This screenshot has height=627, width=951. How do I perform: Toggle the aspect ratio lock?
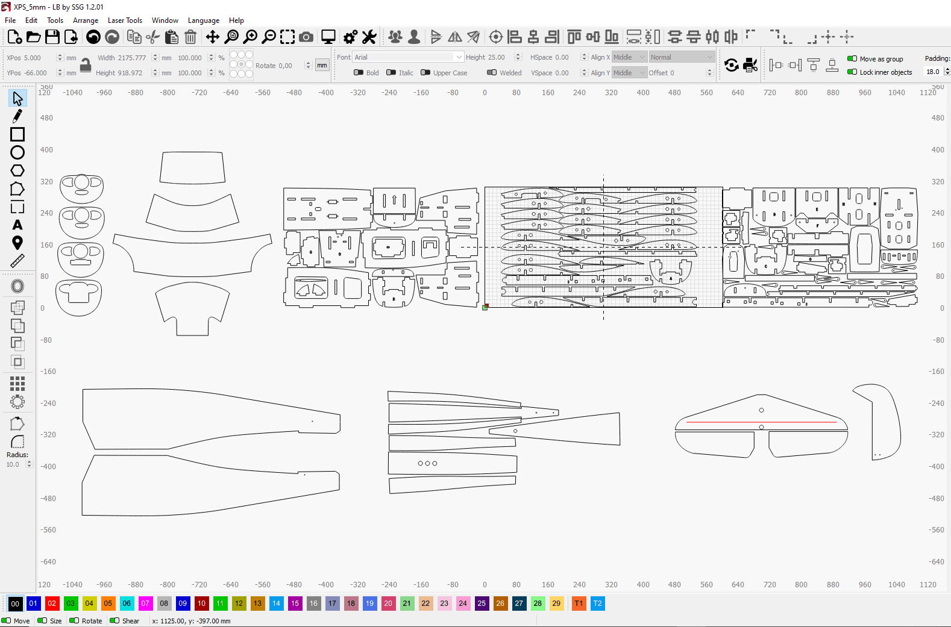pos(86,65)
